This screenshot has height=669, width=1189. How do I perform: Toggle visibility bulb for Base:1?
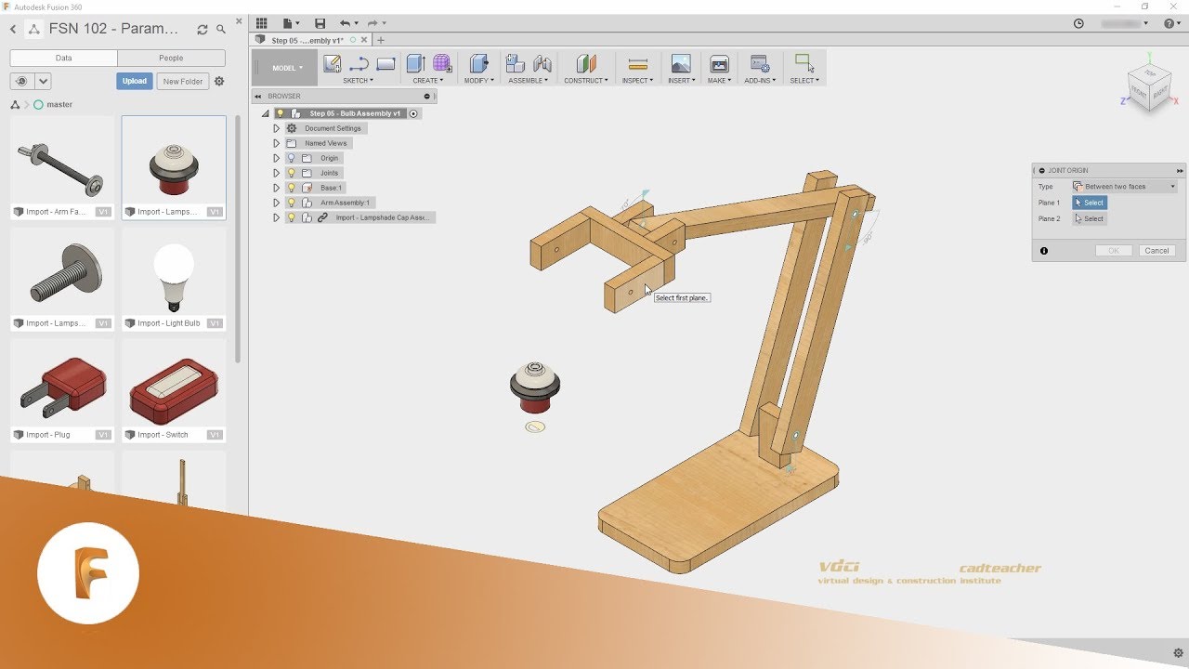[x=291, y=188]
